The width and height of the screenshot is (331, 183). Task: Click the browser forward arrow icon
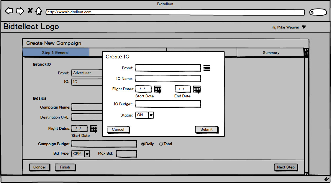pos(20,11)
